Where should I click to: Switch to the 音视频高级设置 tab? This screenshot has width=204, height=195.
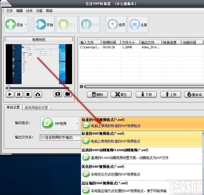click(36, 108)
